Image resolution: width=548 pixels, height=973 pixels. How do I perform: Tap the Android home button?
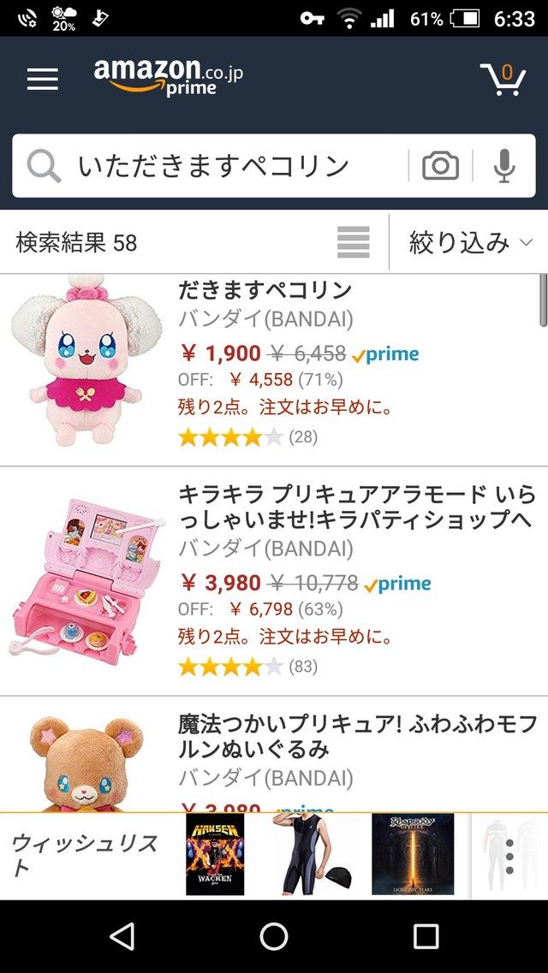(x=274, y=935)
